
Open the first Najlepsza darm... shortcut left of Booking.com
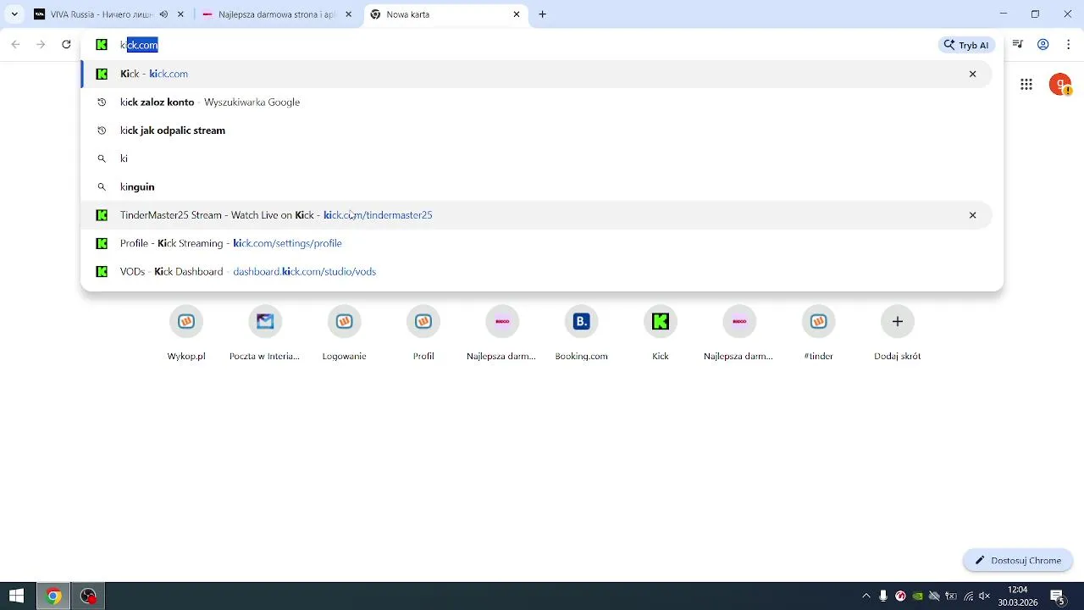502,333
